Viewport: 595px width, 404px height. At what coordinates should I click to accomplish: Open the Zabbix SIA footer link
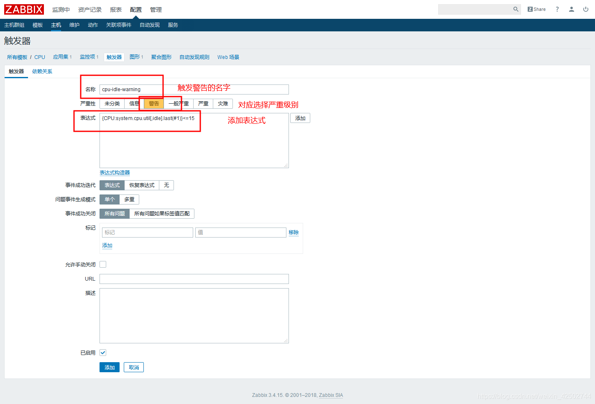coord(331,395)
